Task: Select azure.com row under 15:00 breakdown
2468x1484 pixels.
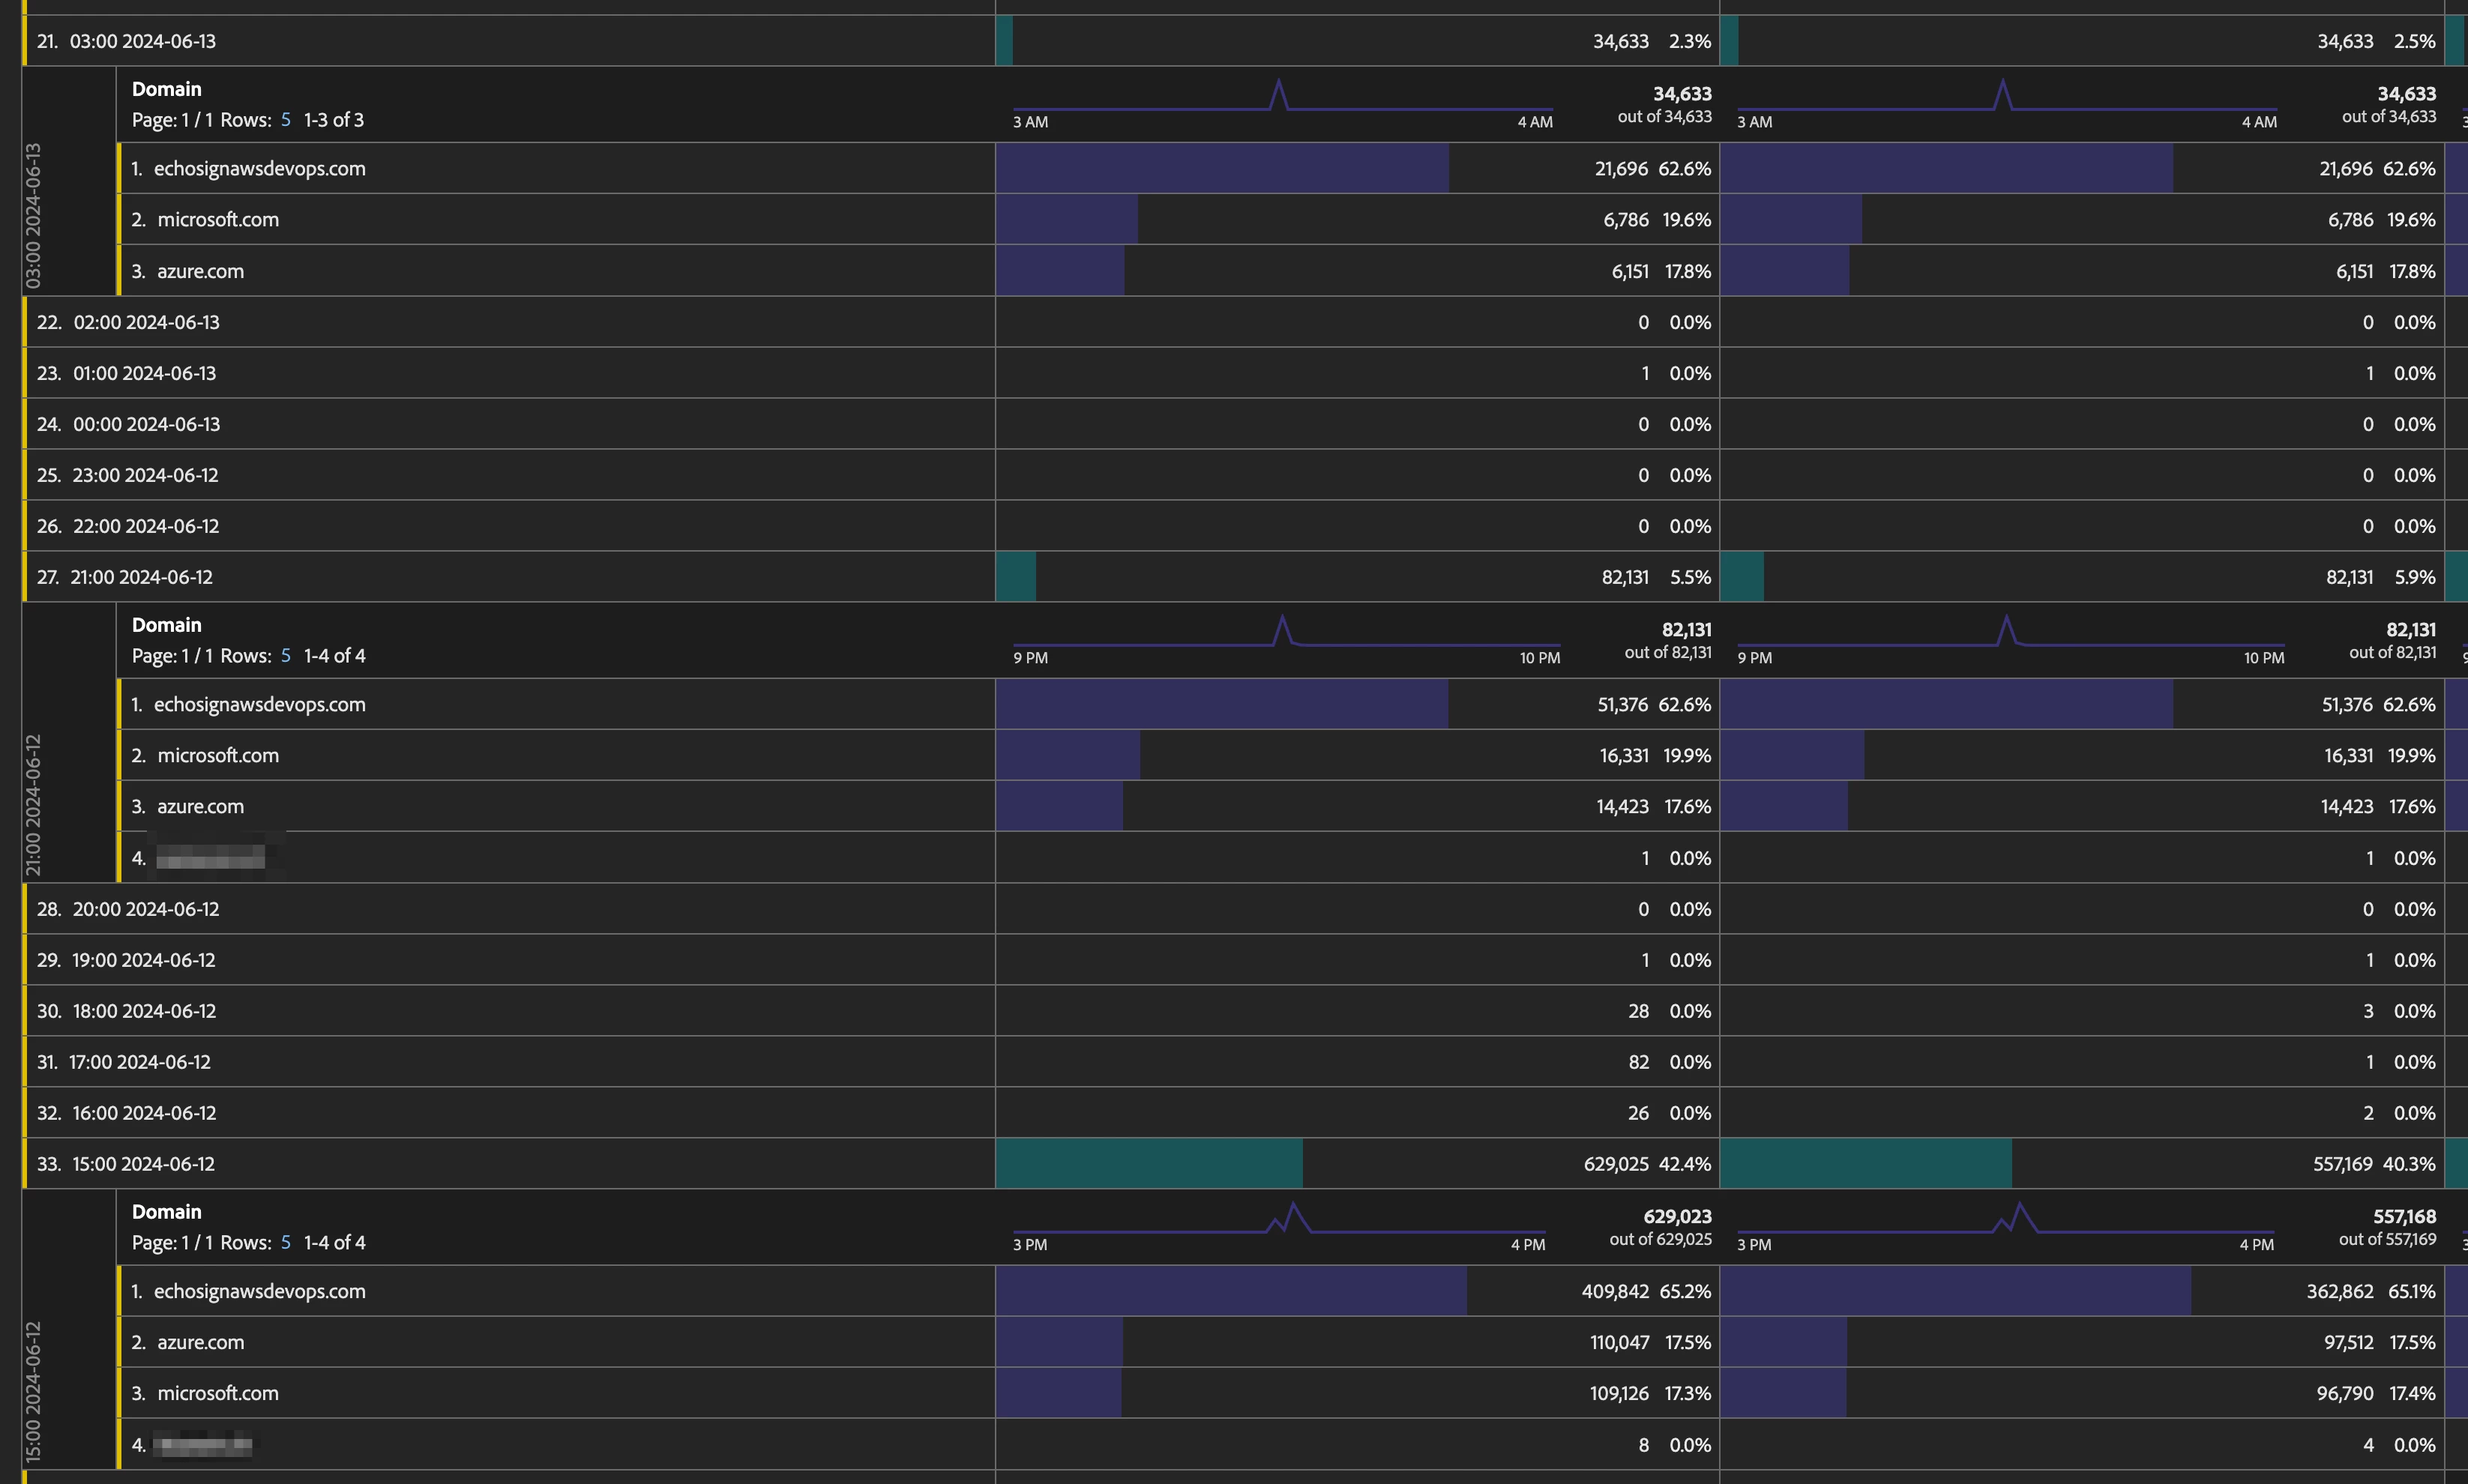Action: click(200, 1343)
